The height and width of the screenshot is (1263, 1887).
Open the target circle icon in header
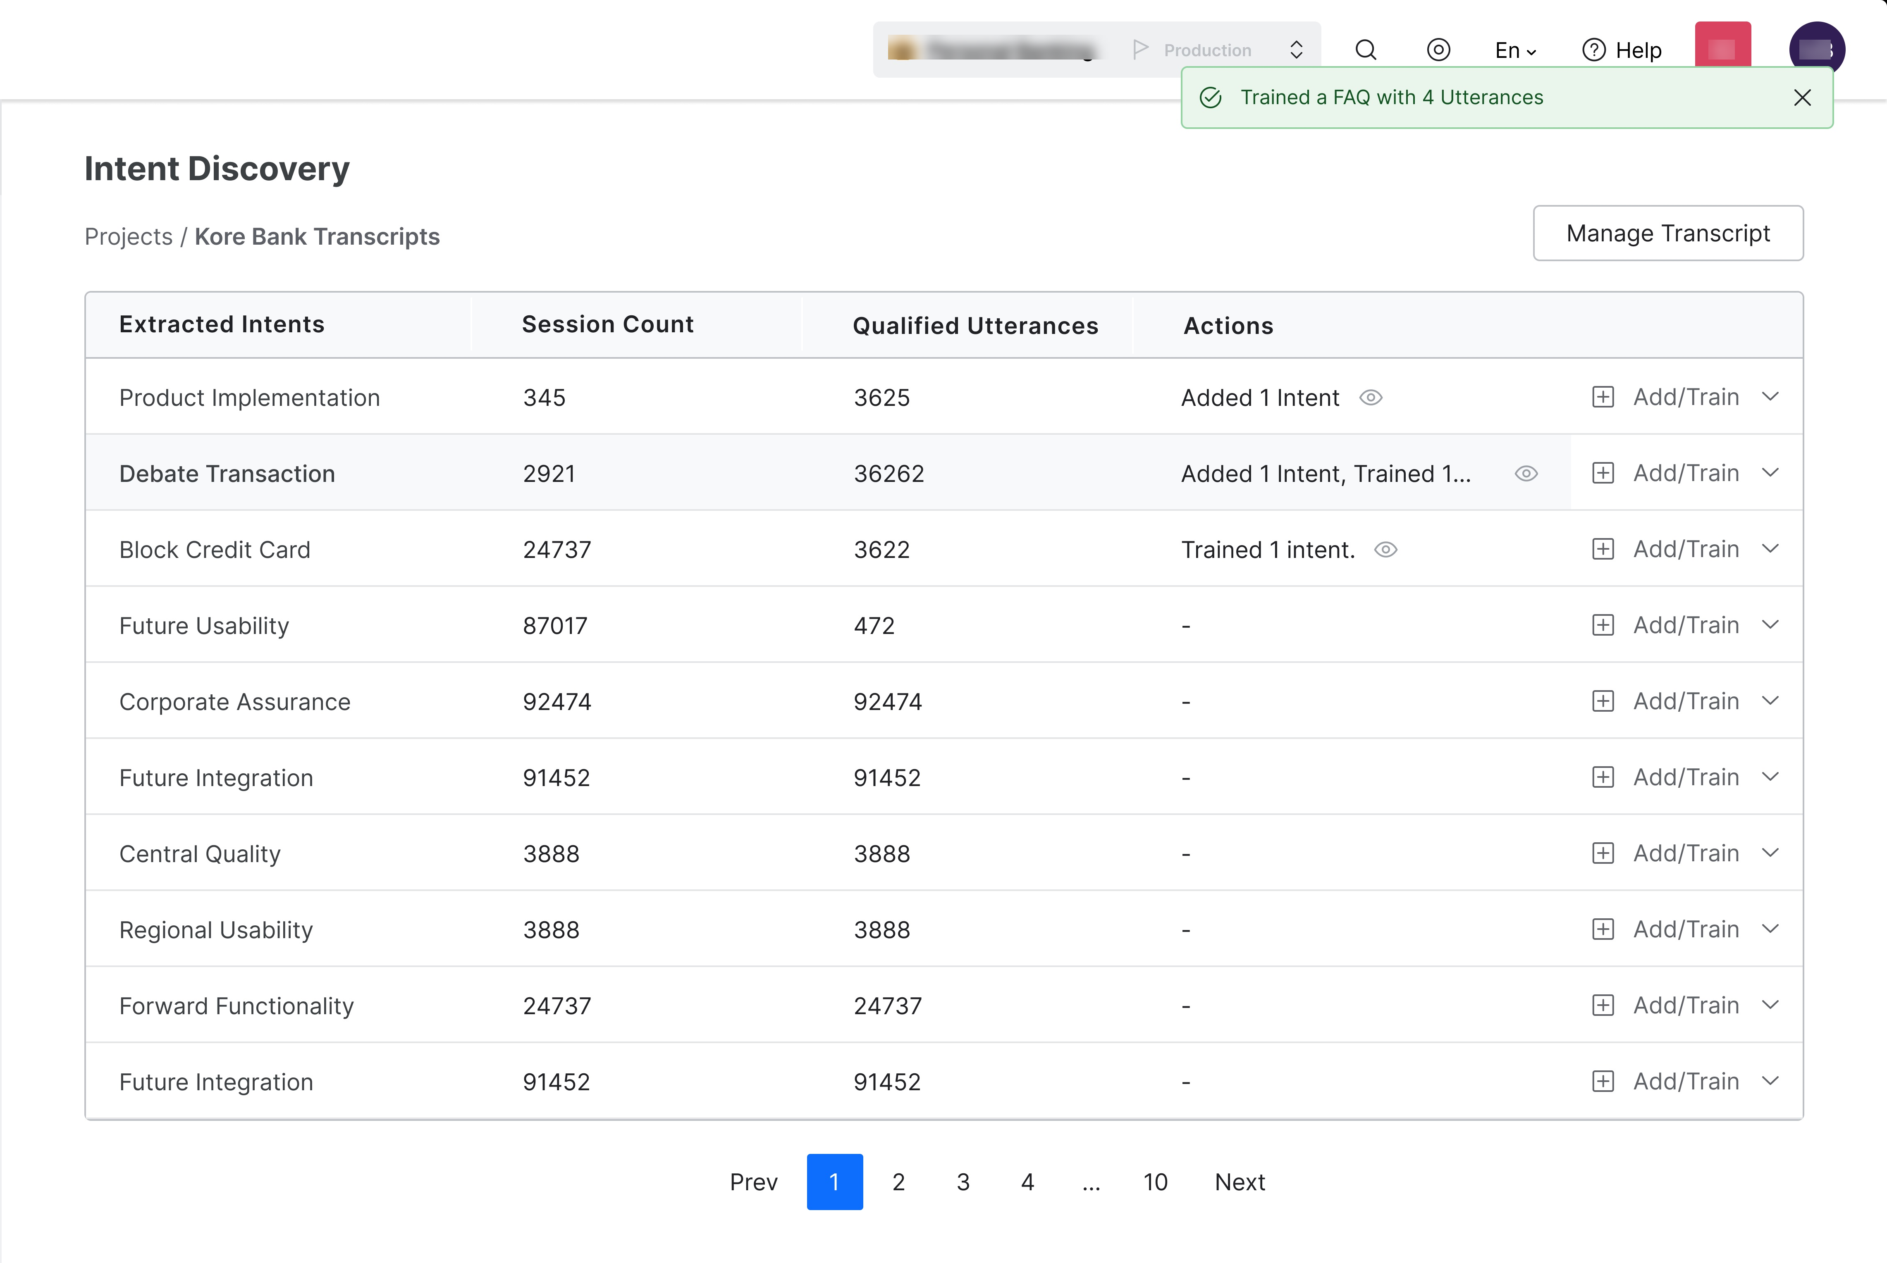[x=1438, y=50]
